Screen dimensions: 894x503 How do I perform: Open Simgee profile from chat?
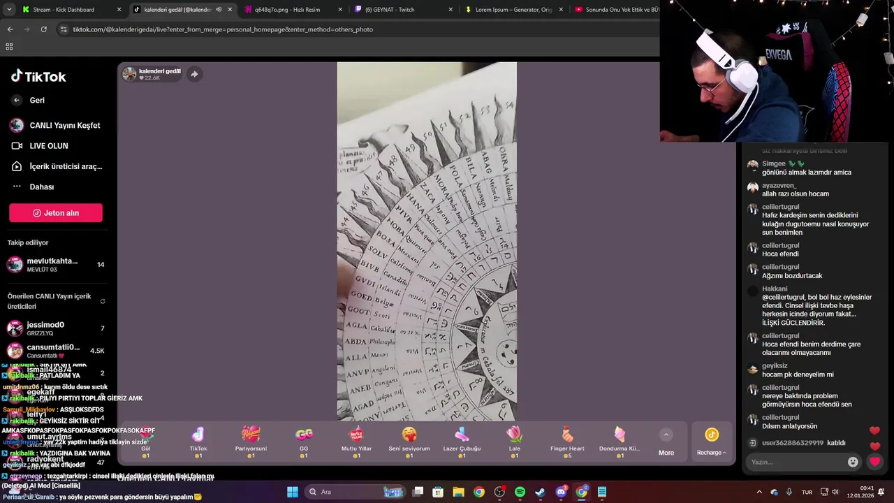click(x=774, y=163)
